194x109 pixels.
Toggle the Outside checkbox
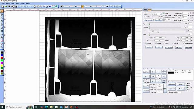click(x=146, y=43)
